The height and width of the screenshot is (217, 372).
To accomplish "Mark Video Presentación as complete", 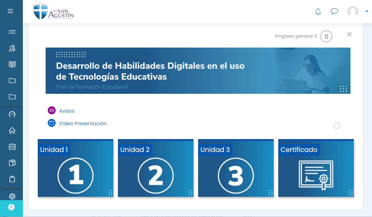I will click(337, 126).
